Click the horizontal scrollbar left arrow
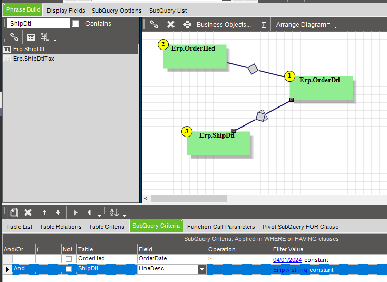Viewport: 387px width, 282px height. coord(146,198)
